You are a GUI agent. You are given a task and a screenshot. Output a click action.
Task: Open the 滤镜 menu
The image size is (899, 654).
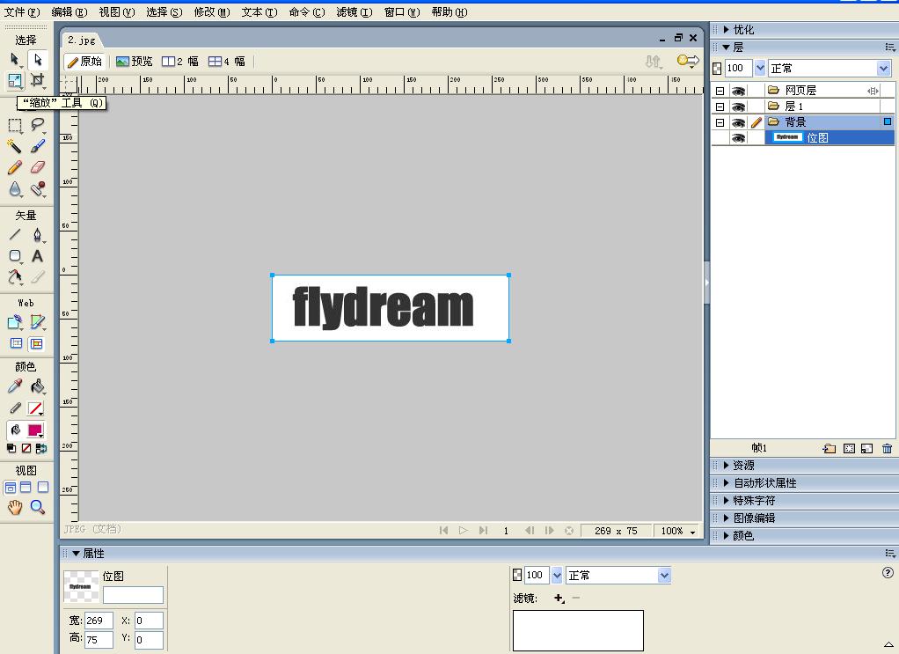click(354, 12)
